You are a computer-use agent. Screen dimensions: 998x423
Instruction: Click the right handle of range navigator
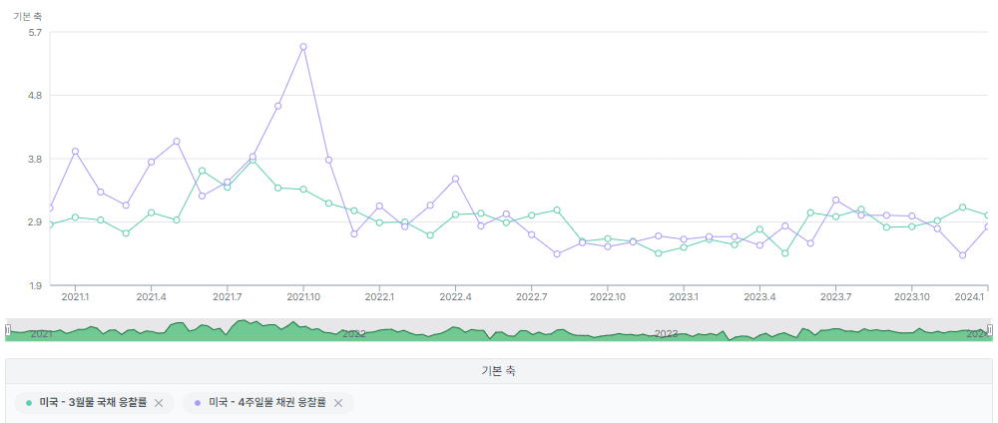point(989,329)
